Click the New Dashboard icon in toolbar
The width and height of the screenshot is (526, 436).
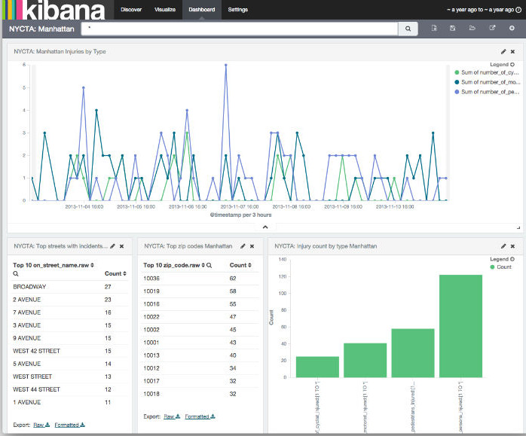click(x=434, y=29)
